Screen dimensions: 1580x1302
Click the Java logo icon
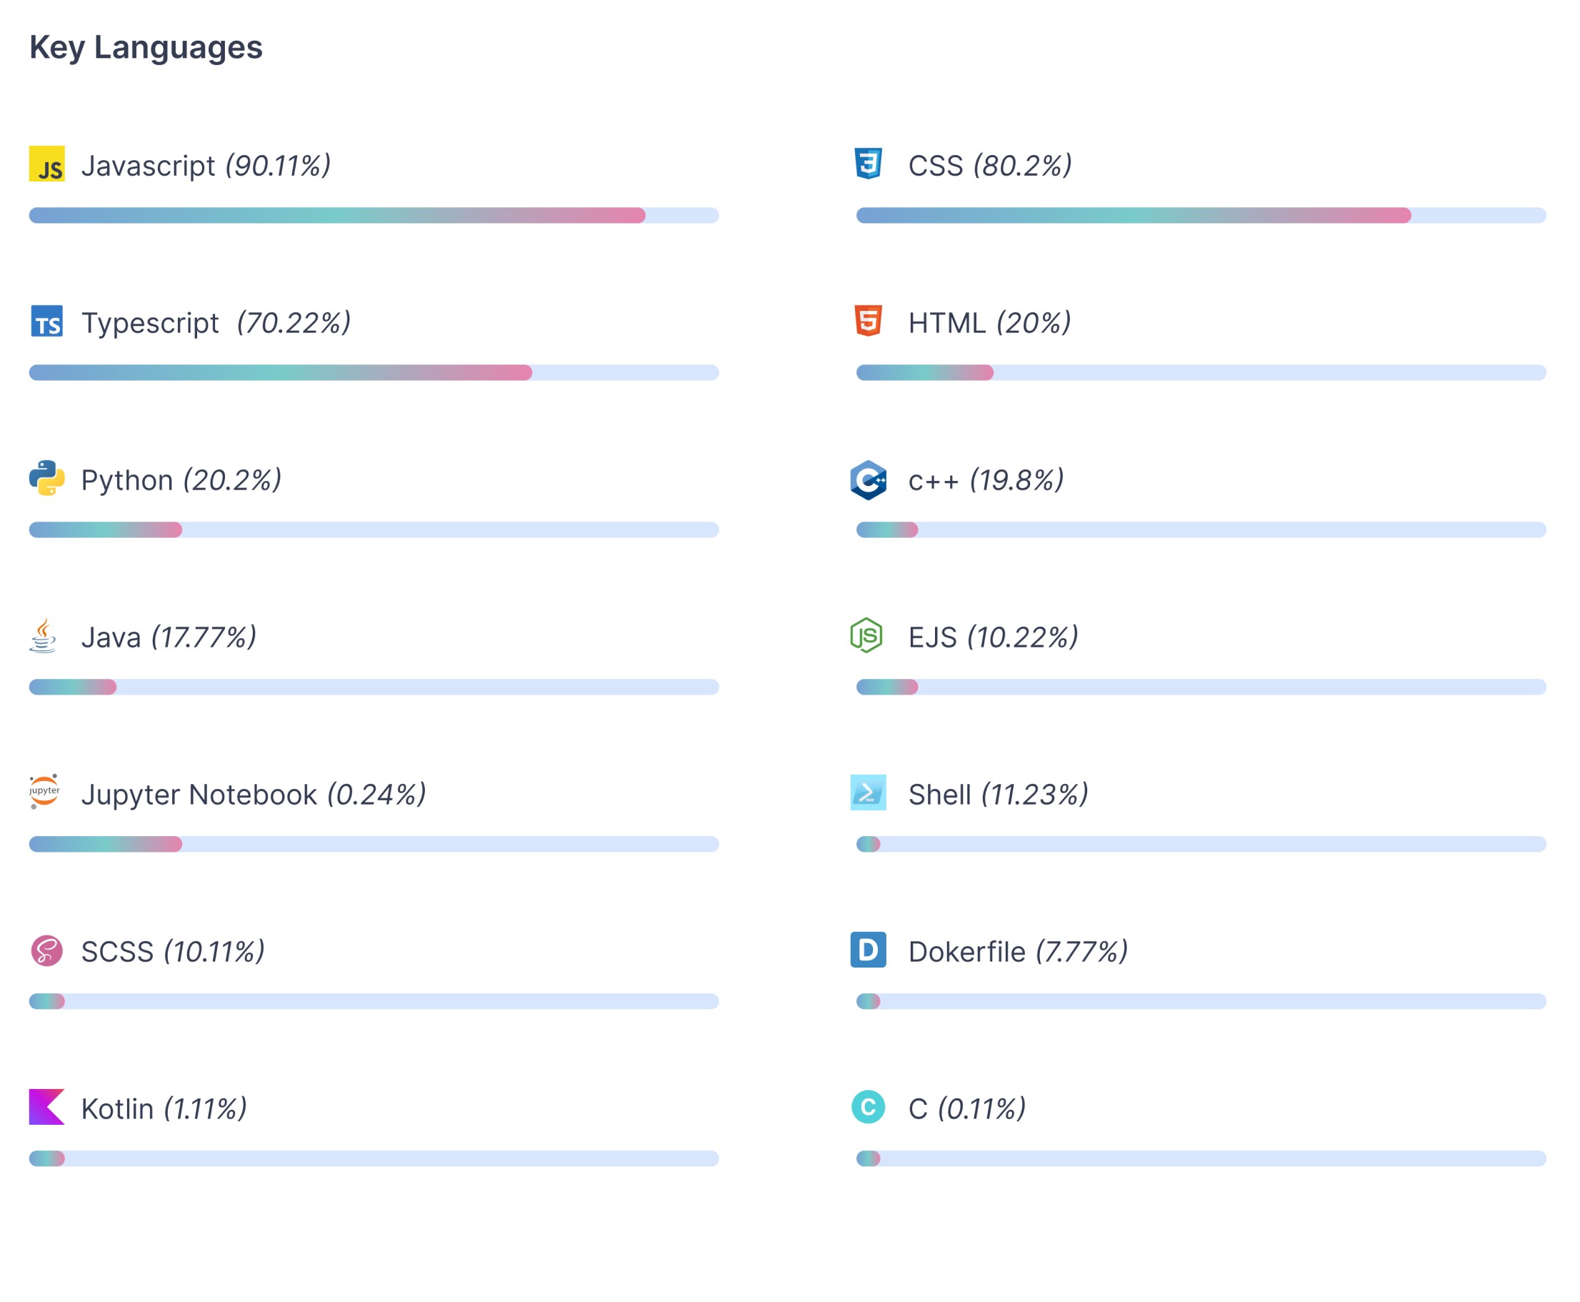coord(45,637)
